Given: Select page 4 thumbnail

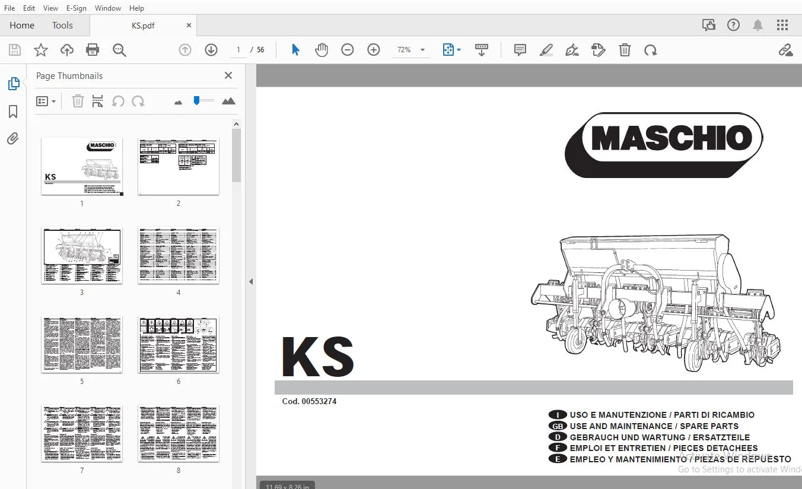Looking at the screenshot, I should 179,255.
